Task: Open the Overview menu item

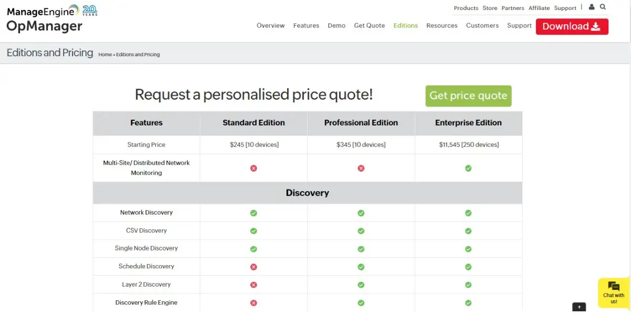Action: click(x=270, y=26)
